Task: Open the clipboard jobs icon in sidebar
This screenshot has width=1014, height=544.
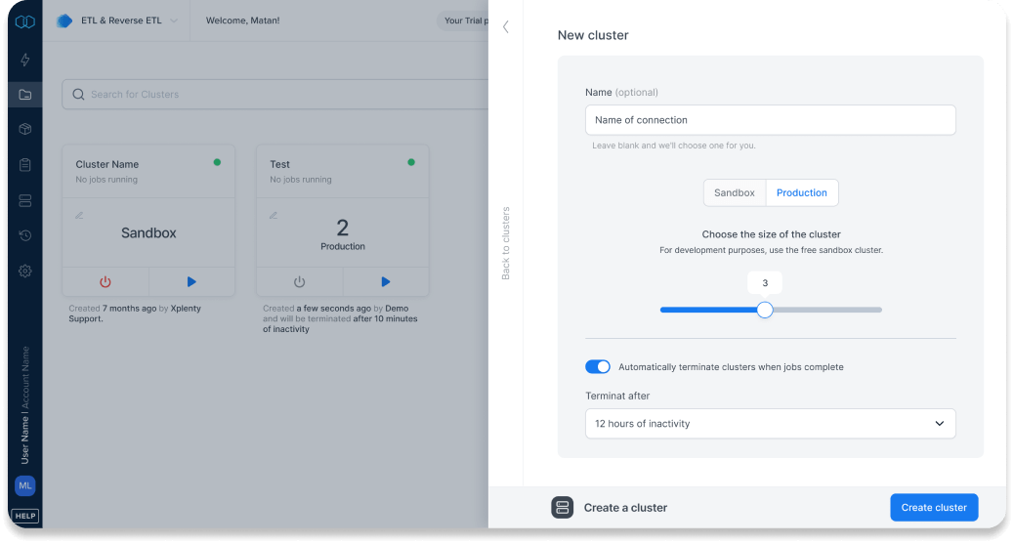Action: click(x=25, y=165)
